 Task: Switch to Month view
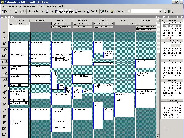point(93,11)
